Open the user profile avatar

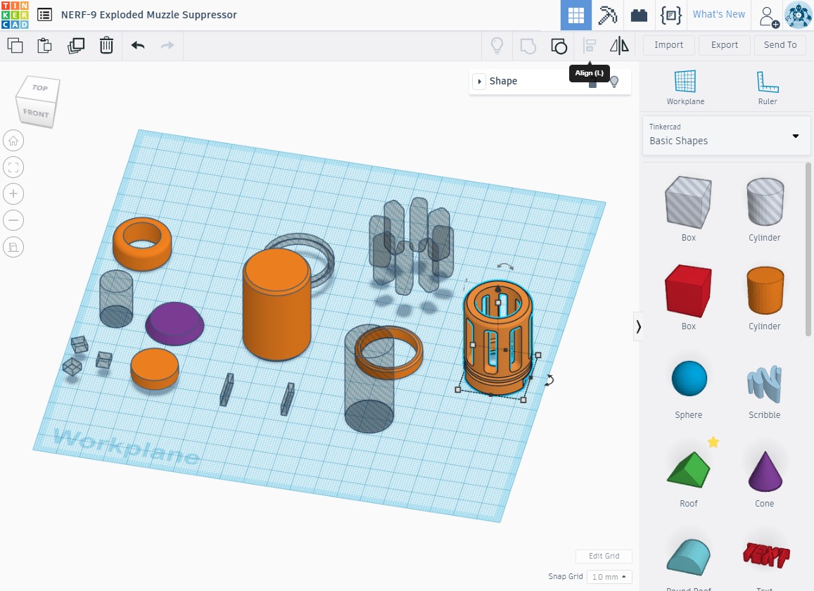tap(798, 15)
